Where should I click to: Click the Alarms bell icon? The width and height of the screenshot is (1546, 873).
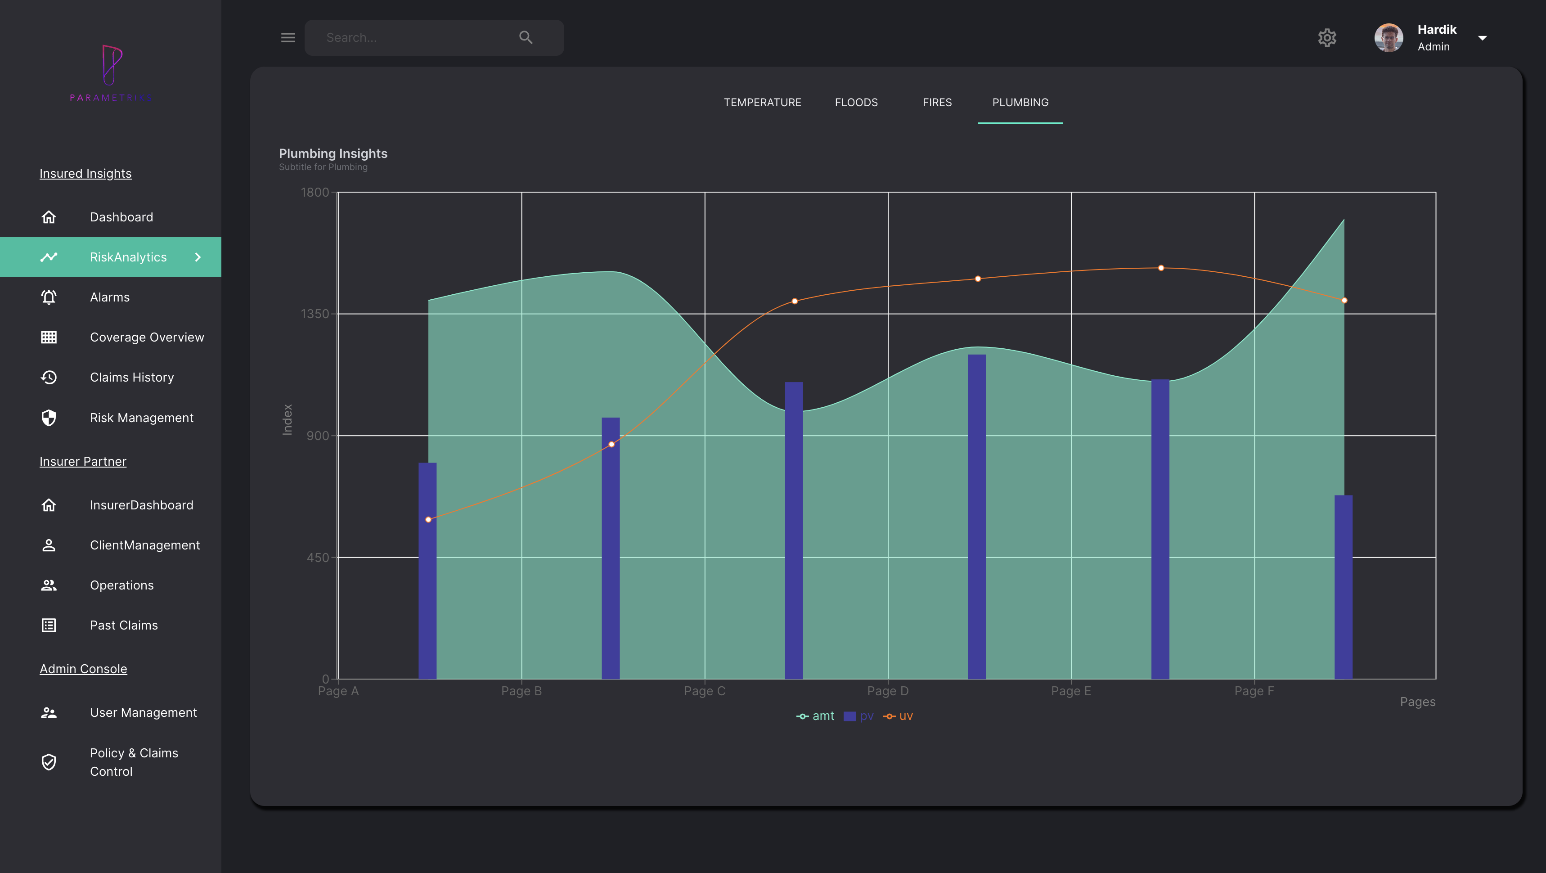pyautogui.click(x=49, y=297)
